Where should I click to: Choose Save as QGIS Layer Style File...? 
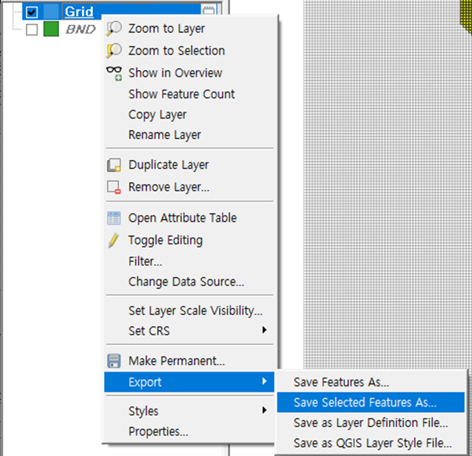pos(371,443)
